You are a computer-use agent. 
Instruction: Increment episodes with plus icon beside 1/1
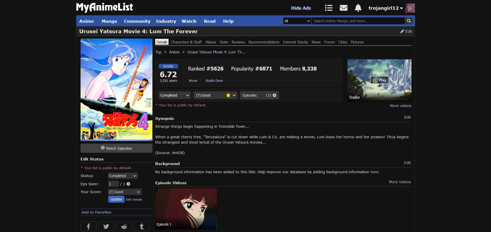point(275,95)
